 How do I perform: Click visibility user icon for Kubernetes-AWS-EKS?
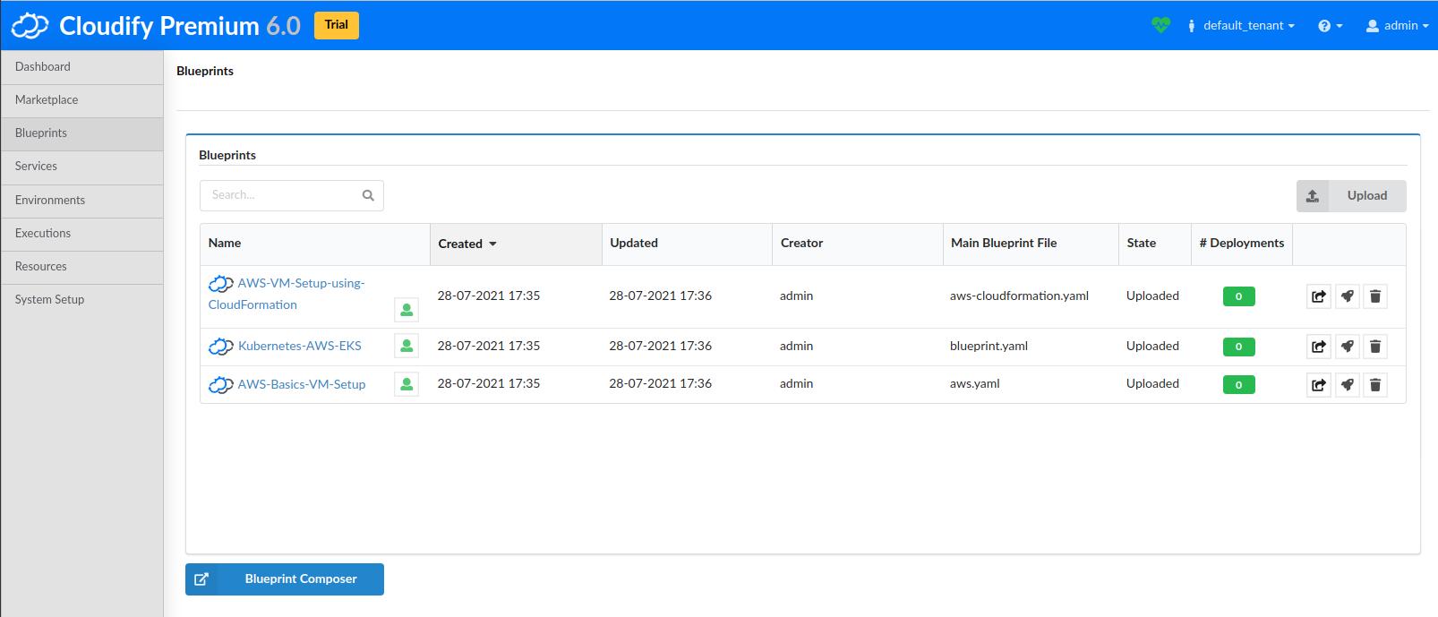coord(407,346)
